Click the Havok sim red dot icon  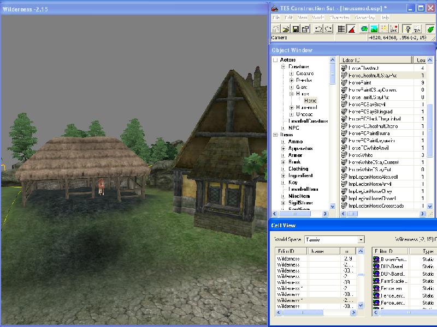(394, 29)
